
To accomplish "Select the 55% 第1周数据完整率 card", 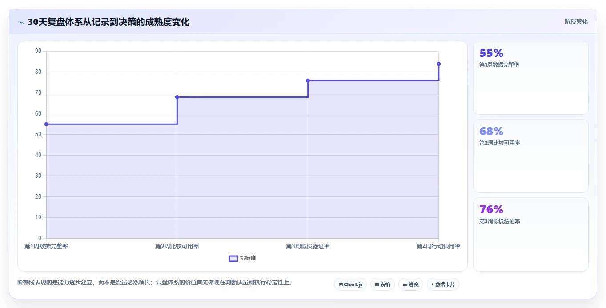I will (530, 78).
